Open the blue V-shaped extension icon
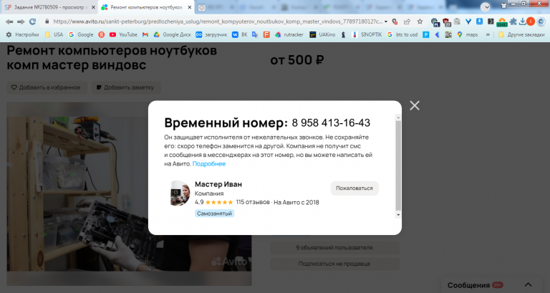This screenshot has height=293, width=550. pos(468,21)
